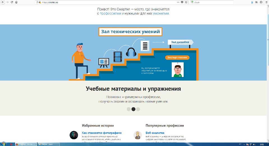Open the Downloads arrow in toolbar
This screenshot has height=146, width=269.
(x=252, y=2)
